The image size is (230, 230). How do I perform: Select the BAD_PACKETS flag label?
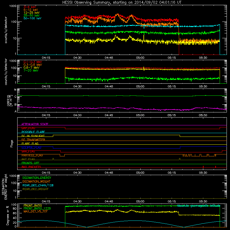click(31, 167)
